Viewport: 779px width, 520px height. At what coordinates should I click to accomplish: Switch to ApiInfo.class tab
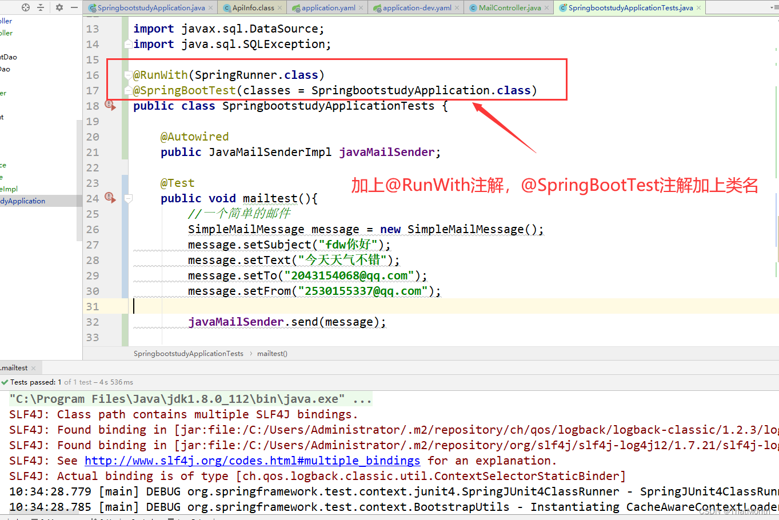[x=253, y=8]
